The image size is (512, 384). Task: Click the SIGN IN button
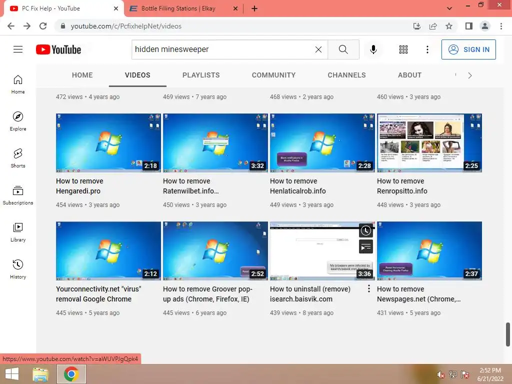coord(468,49)
